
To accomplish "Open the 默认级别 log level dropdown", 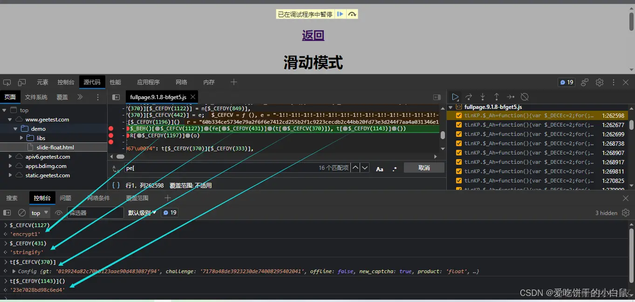I will (142, 213).
